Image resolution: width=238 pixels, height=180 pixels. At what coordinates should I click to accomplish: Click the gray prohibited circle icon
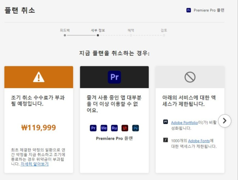click(190, 77)
